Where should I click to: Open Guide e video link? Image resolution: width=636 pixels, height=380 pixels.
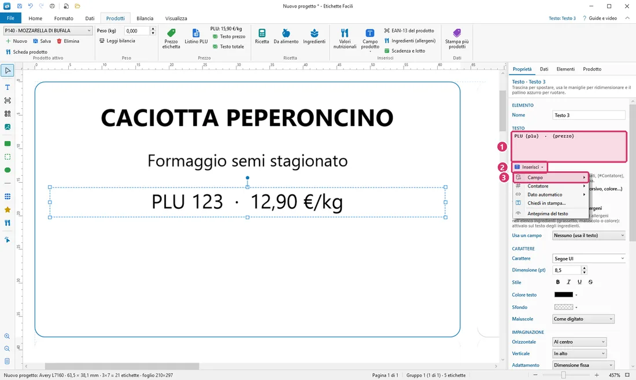600,19
